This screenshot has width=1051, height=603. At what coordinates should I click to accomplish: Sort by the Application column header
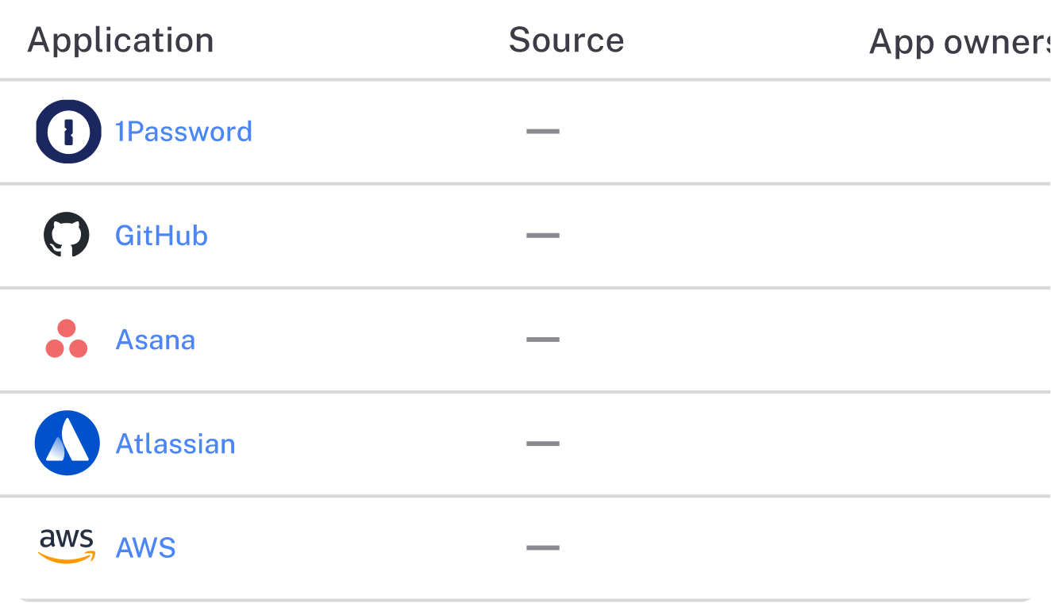(121, 40)
